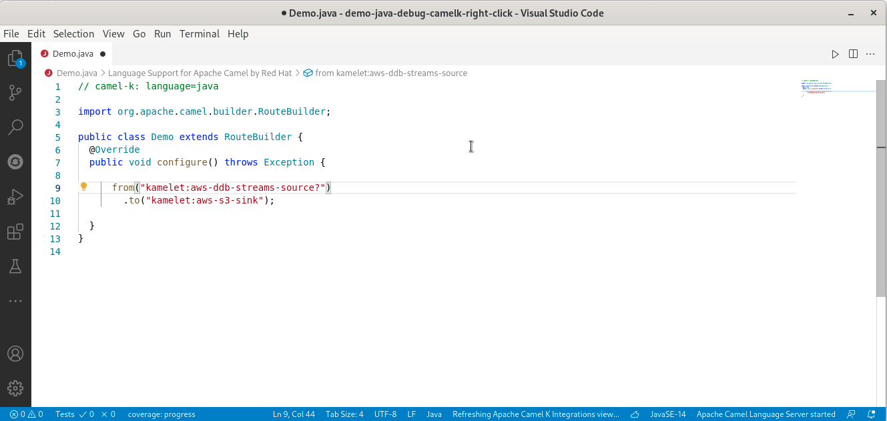This screenshot has width=887, height=421.
Task: Open the Source Control view
Action: tap(16, 93)
